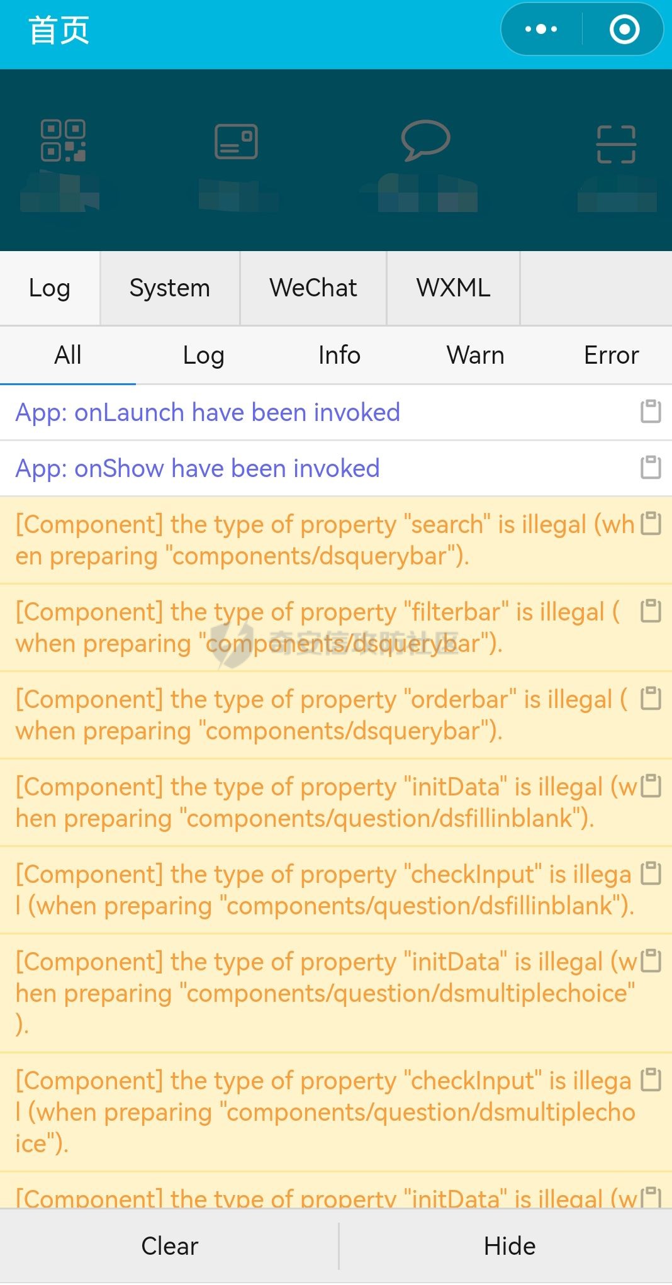
Task: Select the "App: onLaunch have been invoked" log line
Action: point(208,413)
